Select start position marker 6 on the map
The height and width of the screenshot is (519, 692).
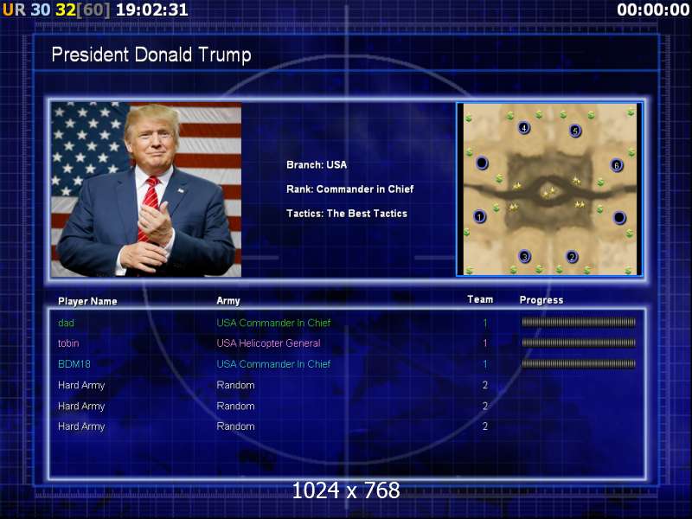[x=617, y=165]
